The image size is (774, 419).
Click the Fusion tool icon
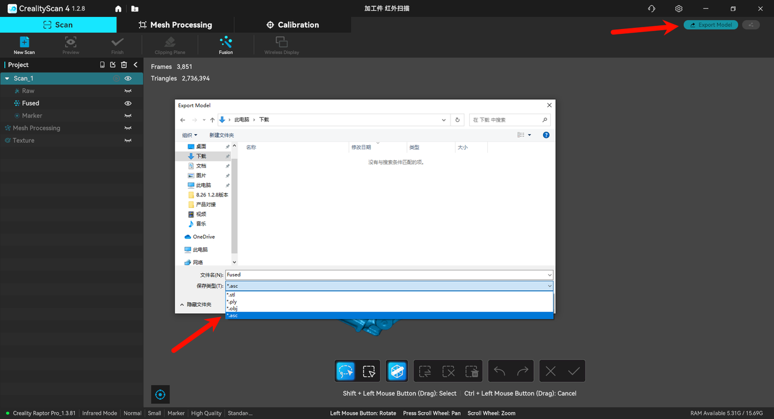pyautogui.click(x=226, y=44)
